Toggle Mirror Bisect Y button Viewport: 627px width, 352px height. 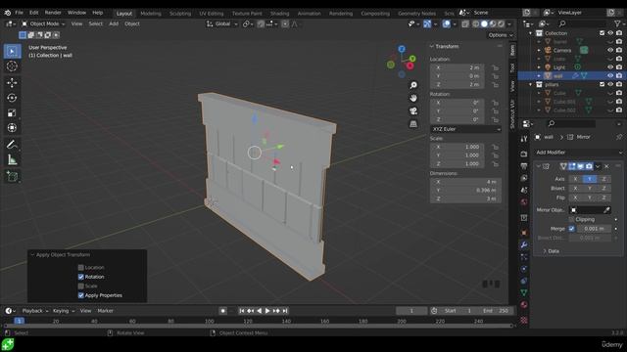point(590,188)
